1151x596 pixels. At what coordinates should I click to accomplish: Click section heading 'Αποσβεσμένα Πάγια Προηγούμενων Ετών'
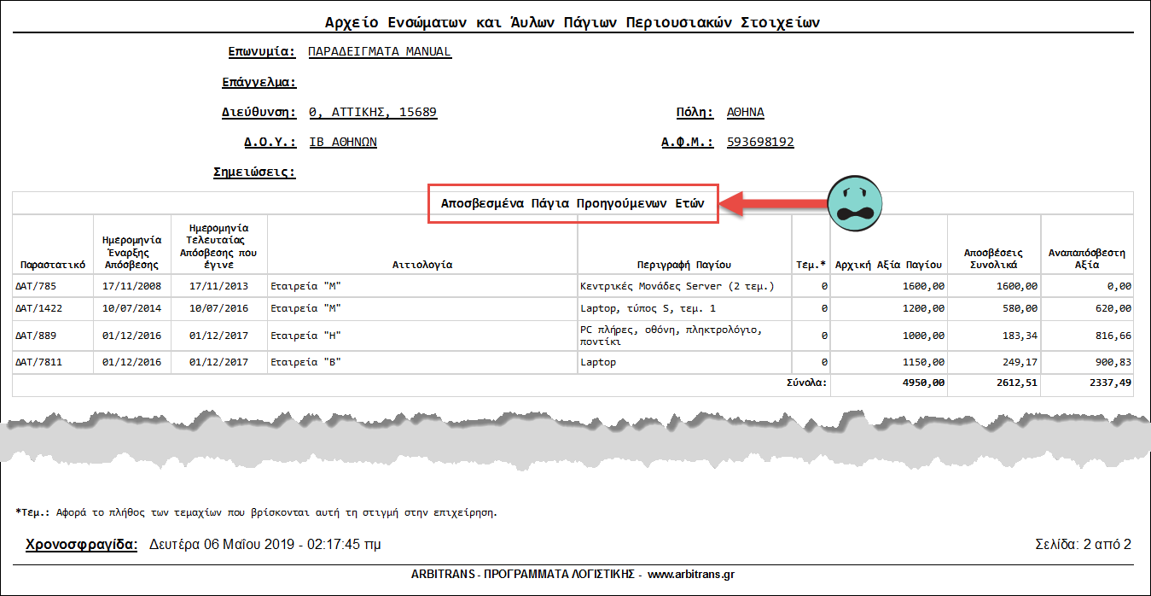coord(573,203)
